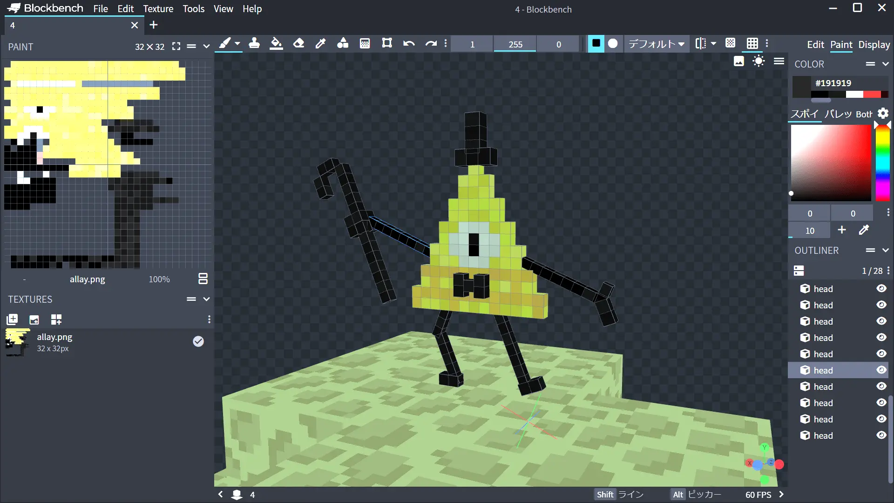Viewport: 894px width, 503px height.
Task: Toggle the grid display icon in toolbar
Action: tap(752, 44)
